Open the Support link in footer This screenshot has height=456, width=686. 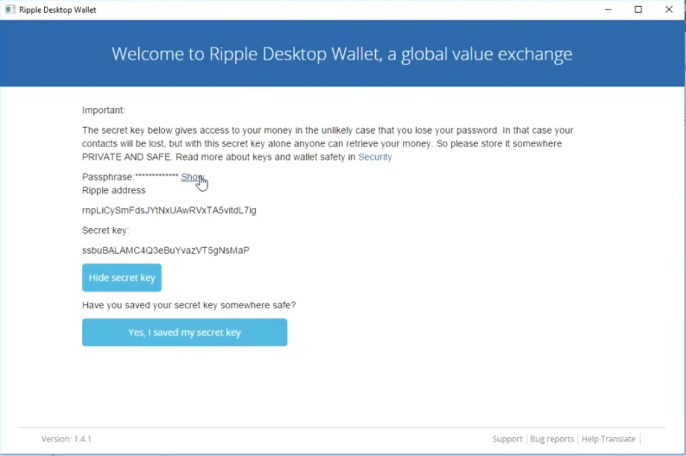click(507, 439)
